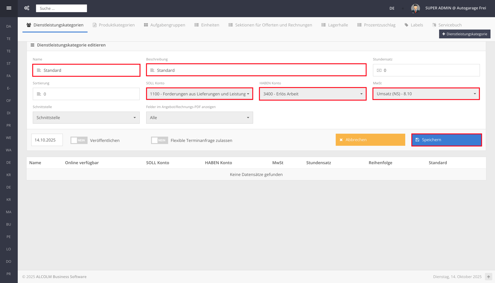Toggle the Veröffentlichen switch
The height and width of the screenshot is (283, 495).
[79, 140]
